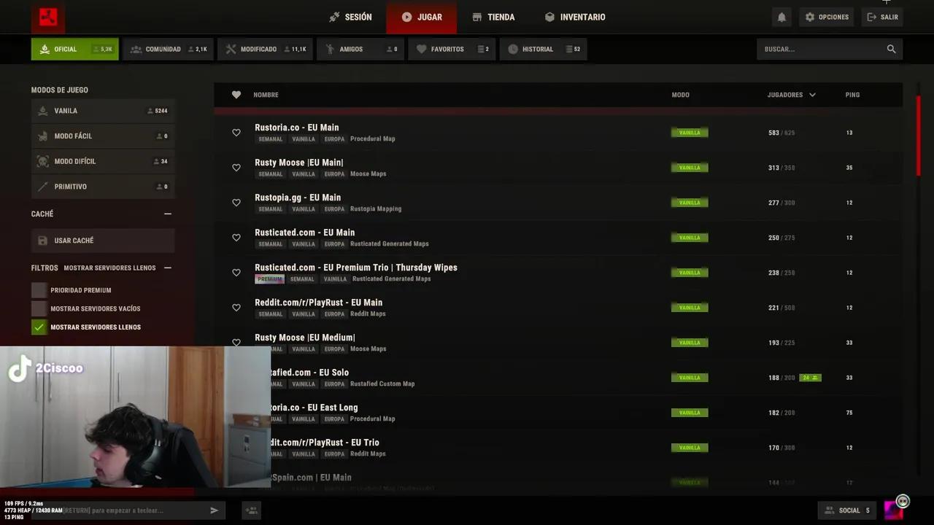Screen dimensions: 934x525
Task: Switch to Amigos server list
Action: pos(360,49)
